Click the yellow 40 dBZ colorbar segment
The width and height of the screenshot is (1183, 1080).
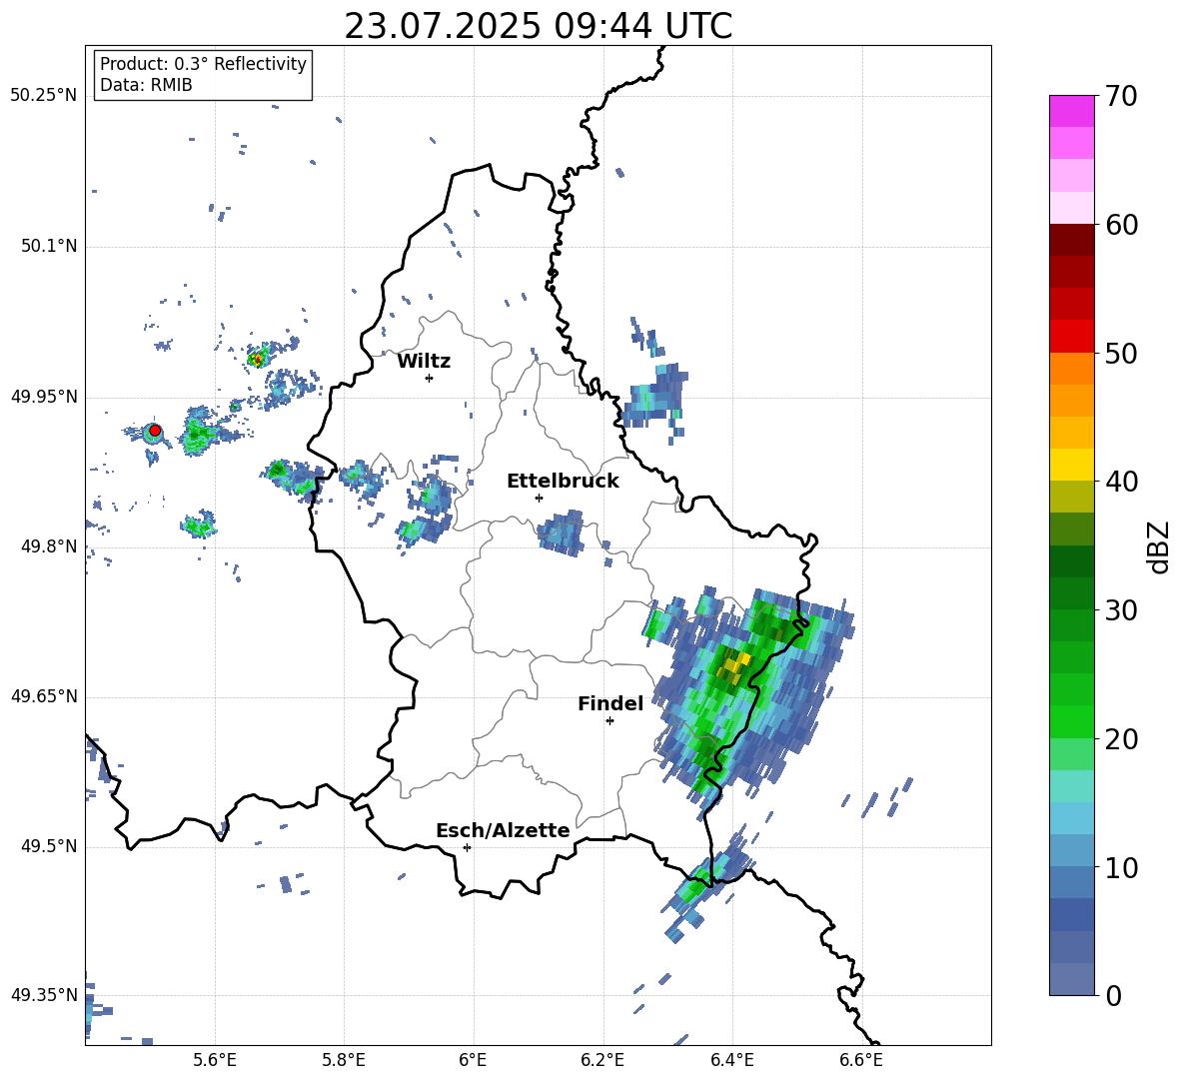[x=1071, y=465]
